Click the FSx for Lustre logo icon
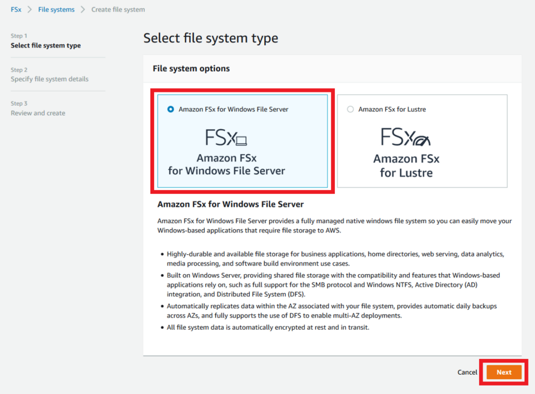Image resolution: width=535 pixels, height=394 pixels. point(405,137)
